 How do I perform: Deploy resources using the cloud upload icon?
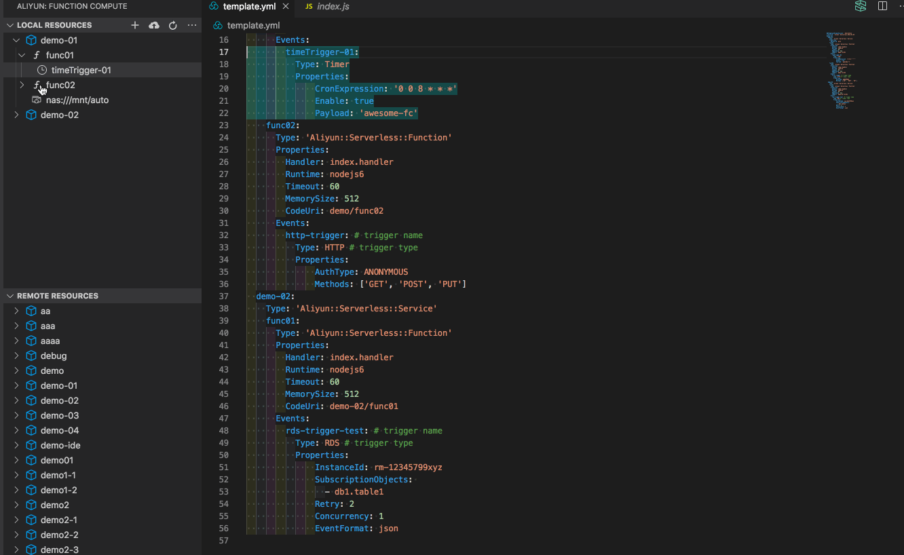[154, 25]
